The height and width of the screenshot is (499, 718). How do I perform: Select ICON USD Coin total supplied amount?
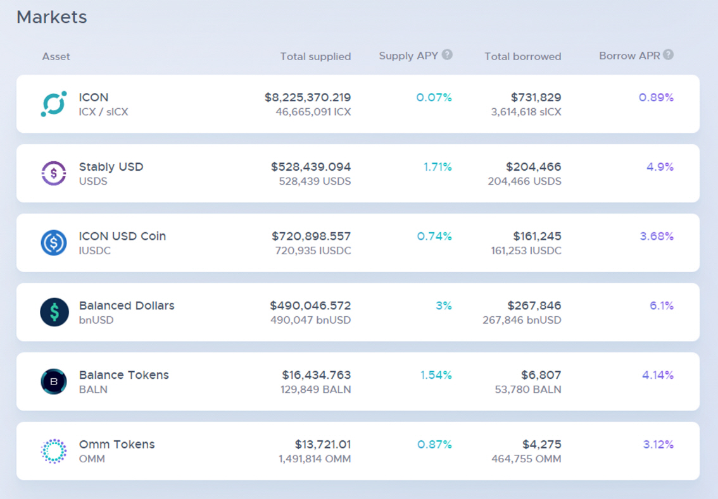(311, 237)
